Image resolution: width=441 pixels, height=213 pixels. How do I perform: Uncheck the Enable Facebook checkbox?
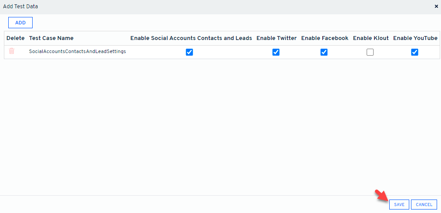tap(324, 52)
